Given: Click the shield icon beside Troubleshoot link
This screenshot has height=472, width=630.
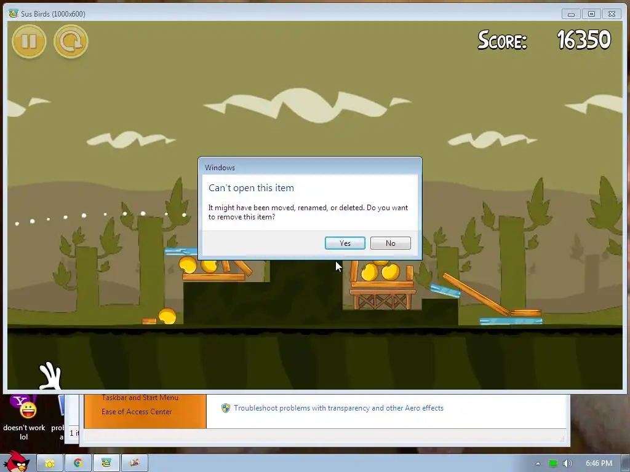Looking at the screenshot, I should point(226,408).
